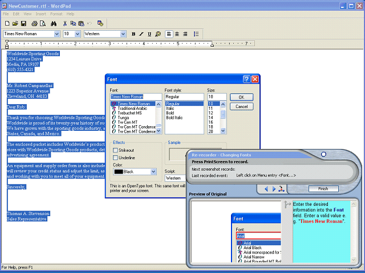365x273 pixels.
Task: Toggle Underline formatting in the format bar
Action: click(x=149, y=34)
